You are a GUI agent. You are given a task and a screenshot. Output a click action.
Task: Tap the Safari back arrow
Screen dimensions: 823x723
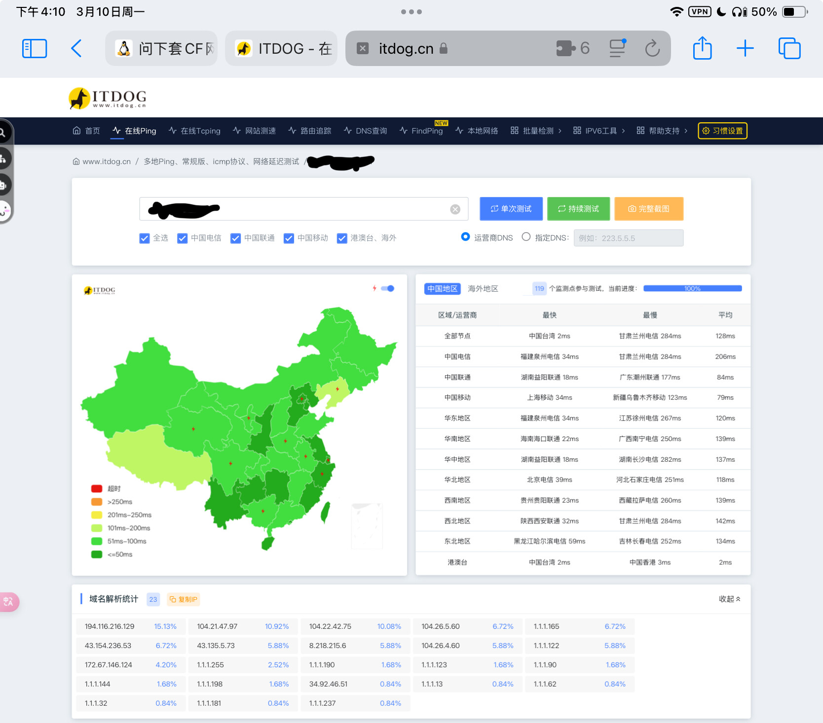(x=76, y=48)
